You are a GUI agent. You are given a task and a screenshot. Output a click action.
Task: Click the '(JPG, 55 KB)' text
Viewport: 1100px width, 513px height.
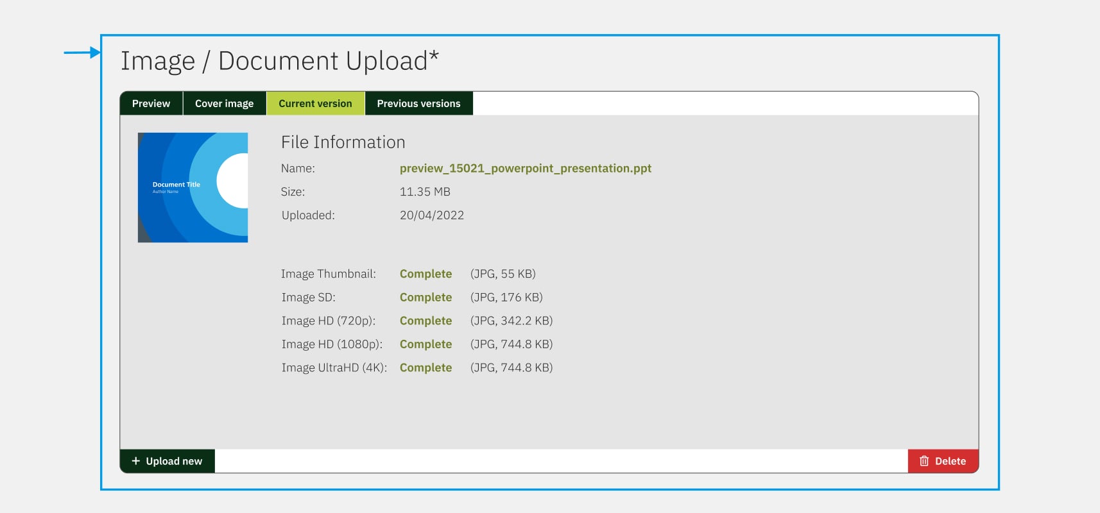pyautogui.click(x=503, y=274)
